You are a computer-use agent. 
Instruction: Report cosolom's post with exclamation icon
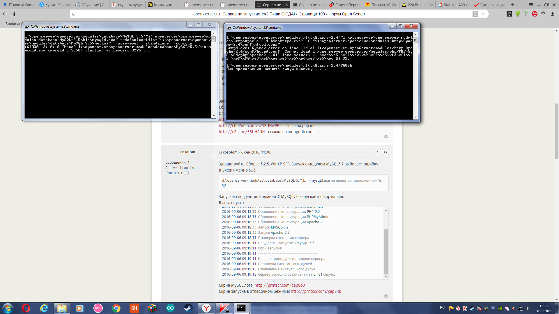coord(377,152)
